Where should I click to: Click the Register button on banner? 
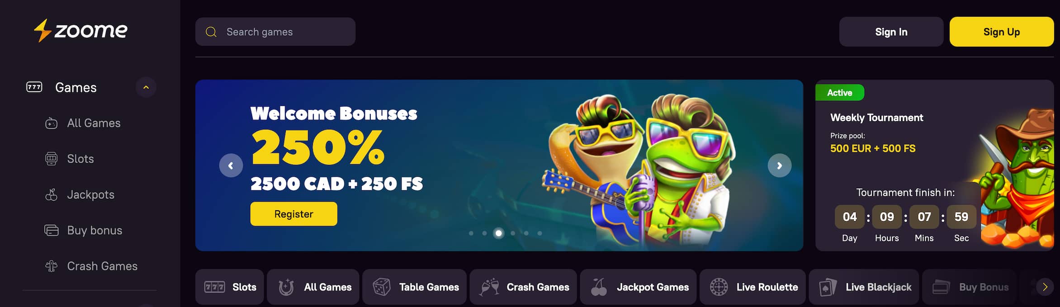tap(294, 214)
